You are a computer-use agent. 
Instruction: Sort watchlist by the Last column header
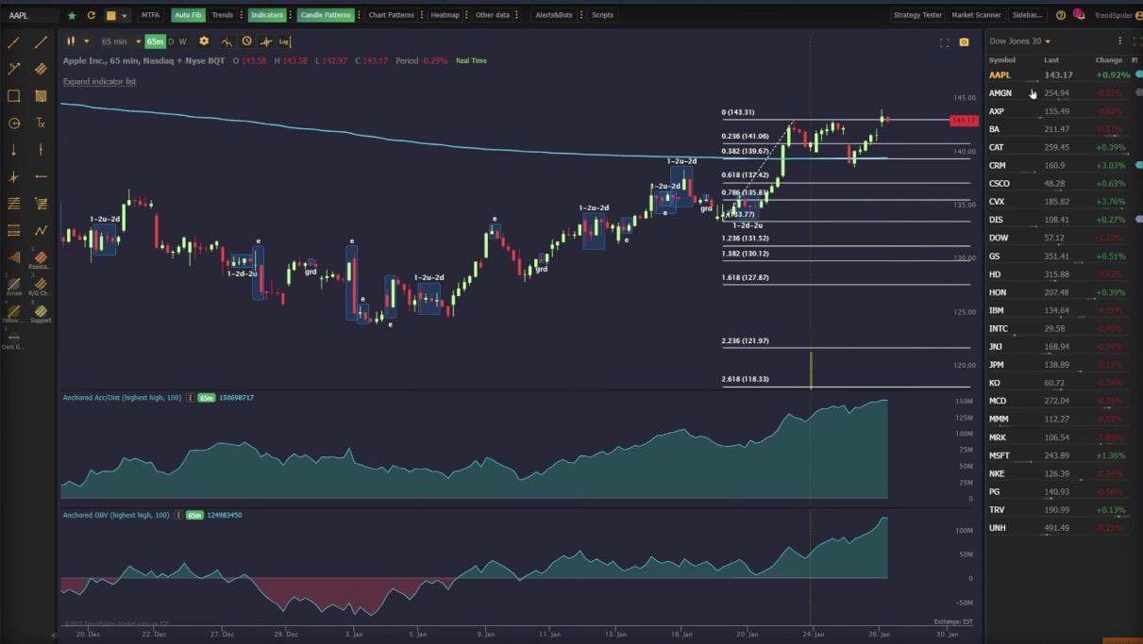[x=1051, y=60]
